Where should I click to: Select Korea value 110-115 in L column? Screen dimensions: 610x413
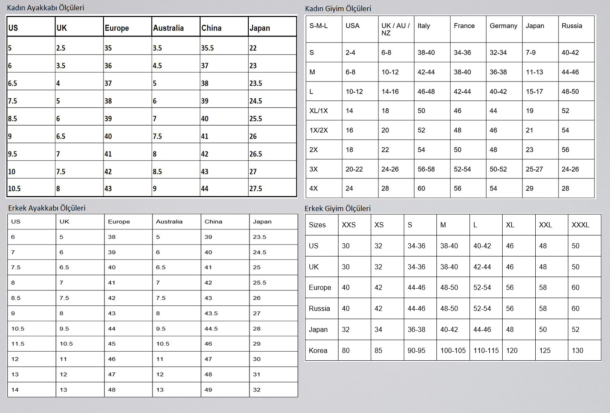486,350
